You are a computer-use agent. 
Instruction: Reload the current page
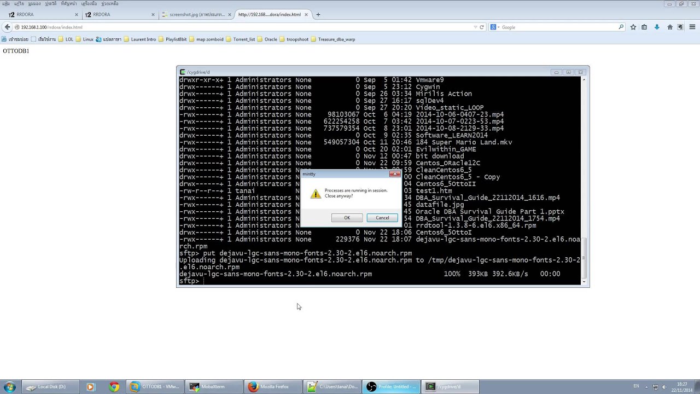(482, 27)
